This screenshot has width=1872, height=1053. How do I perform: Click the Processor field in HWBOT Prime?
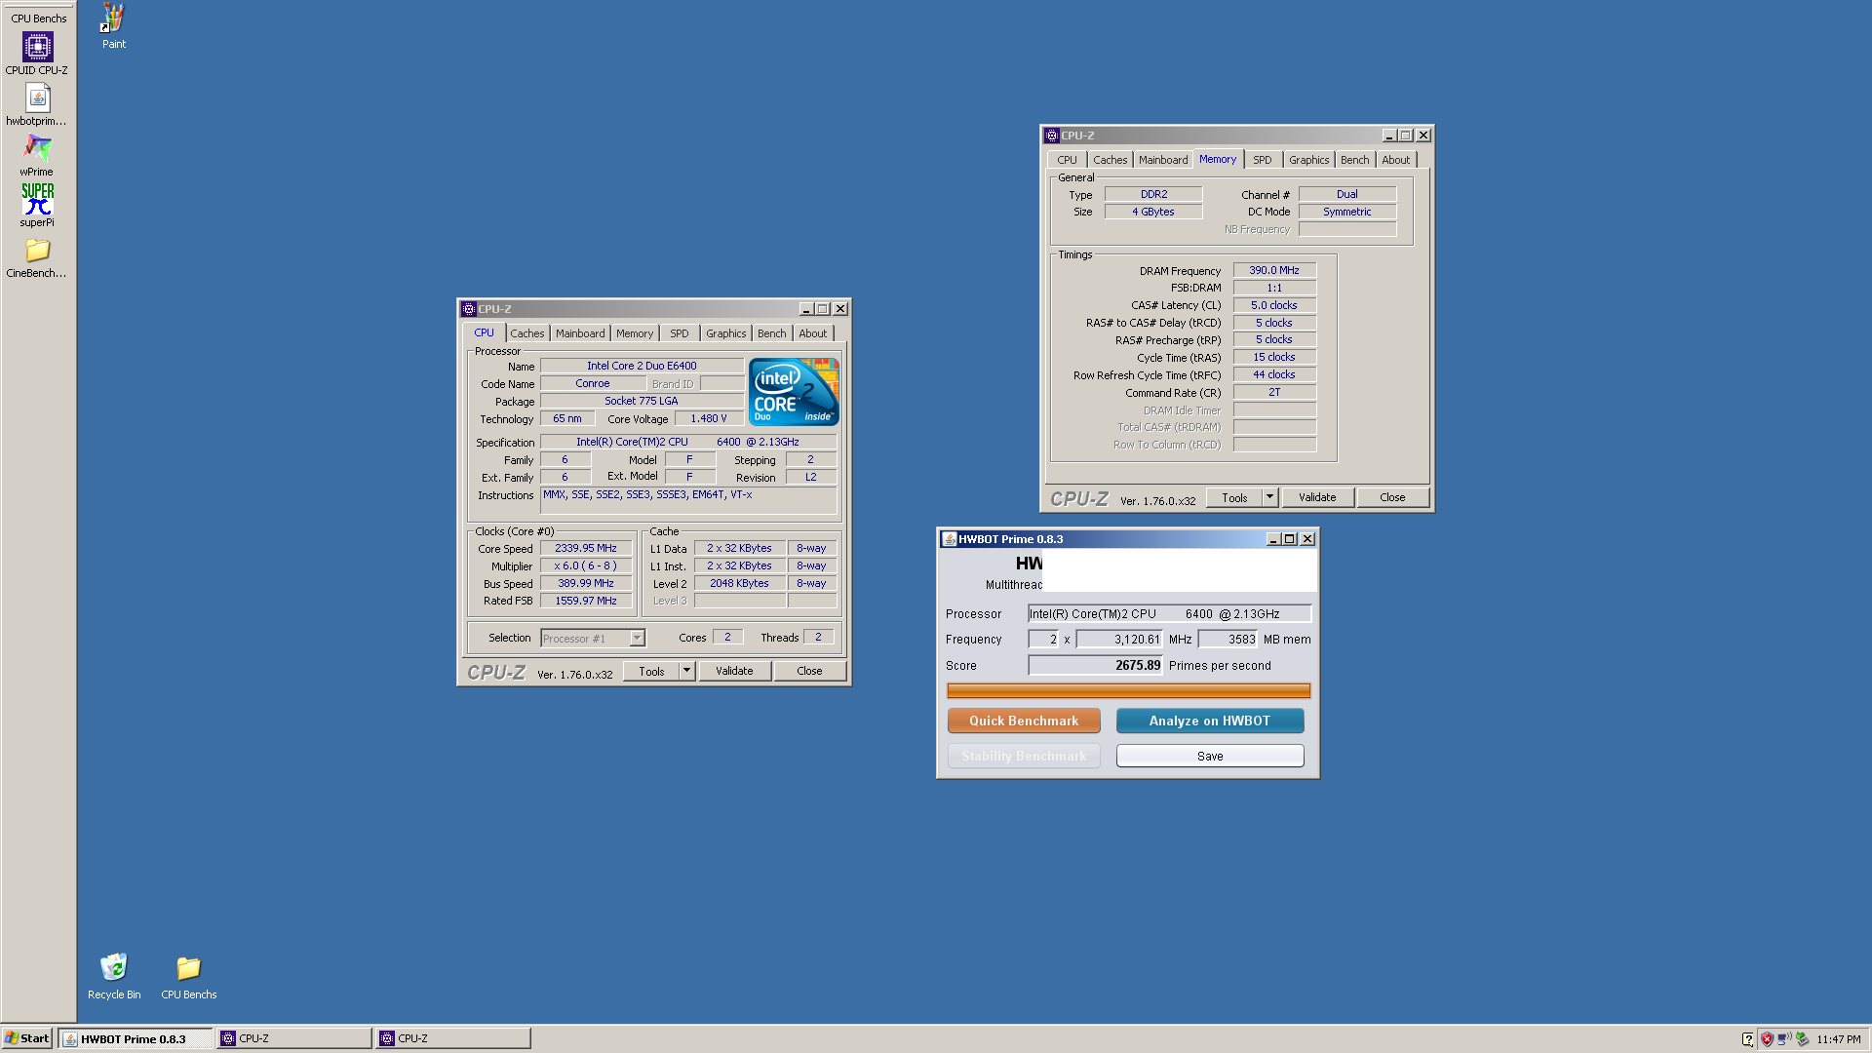1170,613
